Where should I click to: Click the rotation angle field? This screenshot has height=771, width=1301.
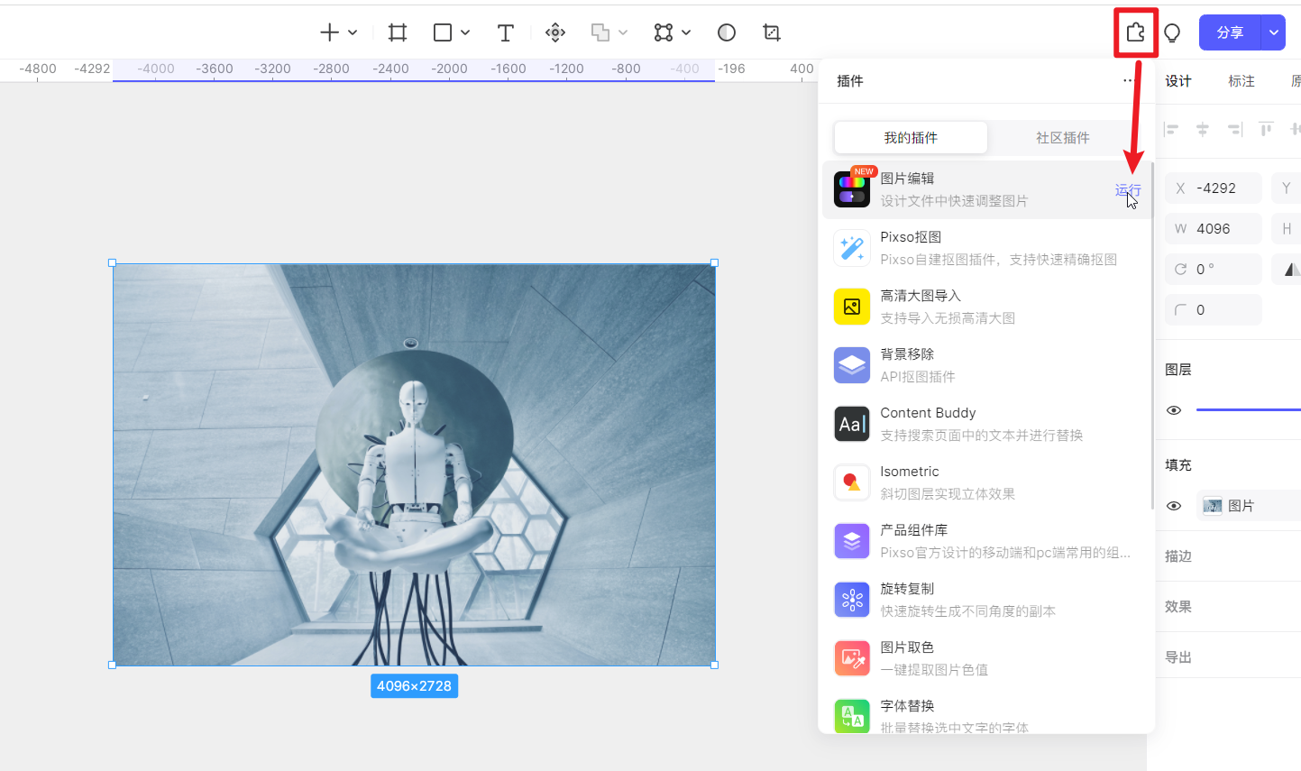1214,270
